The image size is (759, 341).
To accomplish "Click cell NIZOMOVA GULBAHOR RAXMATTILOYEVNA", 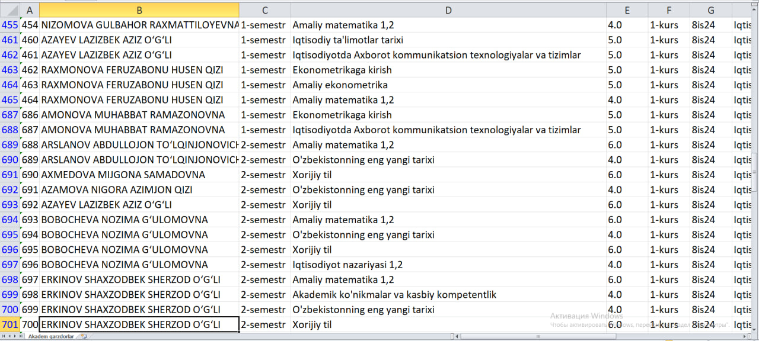I will click(x=139, y=25).
